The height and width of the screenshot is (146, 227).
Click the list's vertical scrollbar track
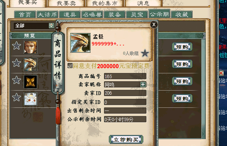(204, 89)
